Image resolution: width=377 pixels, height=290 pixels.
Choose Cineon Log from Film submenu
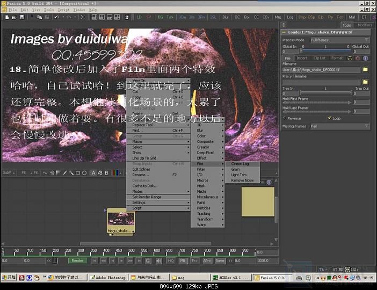[x=242, y=164]
